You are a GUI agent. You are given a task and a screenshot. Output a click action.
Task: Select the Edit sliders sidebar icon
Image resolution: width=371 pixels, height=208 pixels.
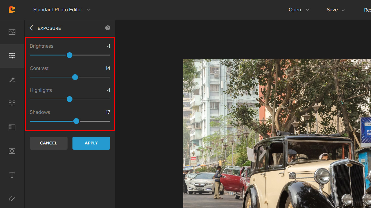tap(12, 56)
